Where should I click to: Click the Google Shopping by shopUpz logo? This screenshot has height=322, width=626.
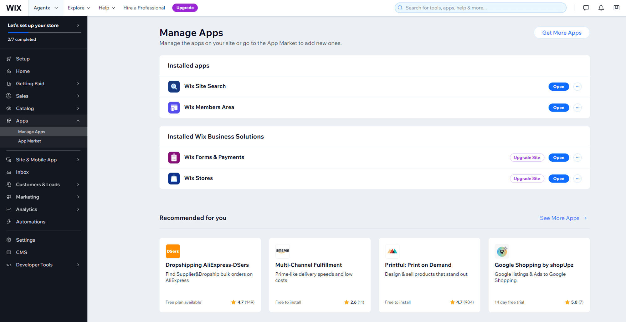502,251
